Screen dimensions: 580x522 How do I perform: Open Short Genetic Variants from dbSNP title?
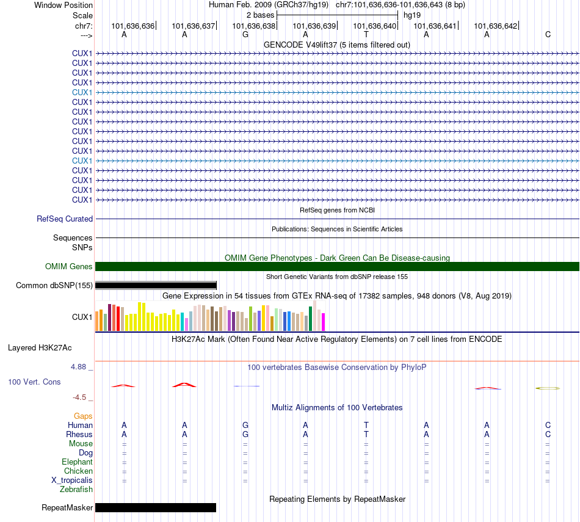pyautogui.click(x=337, y=277)
